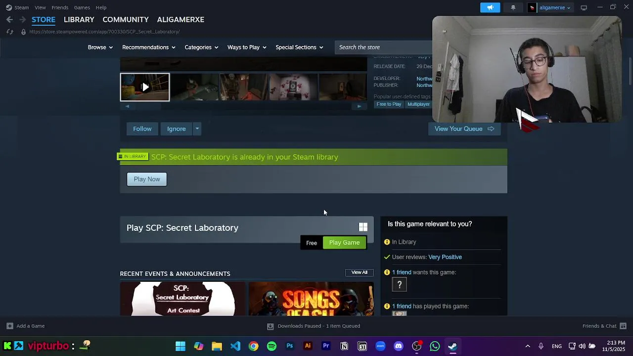The image size is (633, 356).
Task: Open the aligamerxe account dropdown
Action: pos(554,7)
